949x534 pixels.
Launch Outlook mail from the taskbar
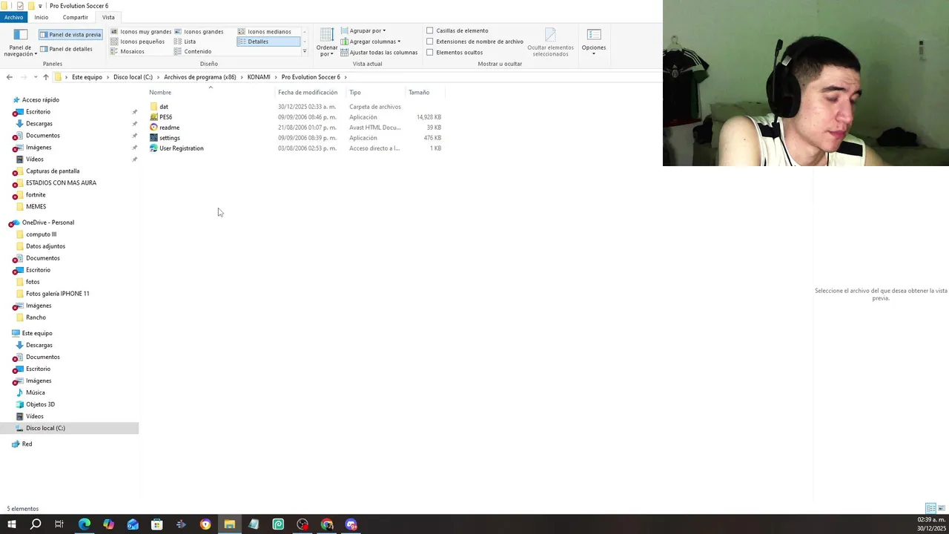point(133,524)
